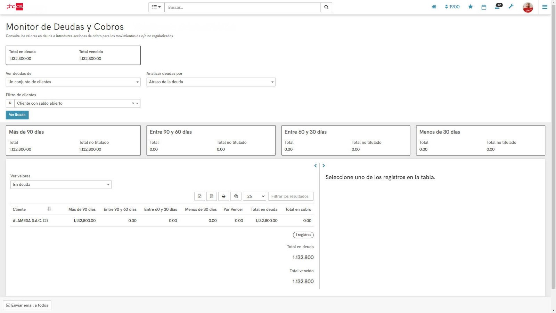556x313 pixels.
Task: Open notifications showing 37 badge
Action: point(498,7)
